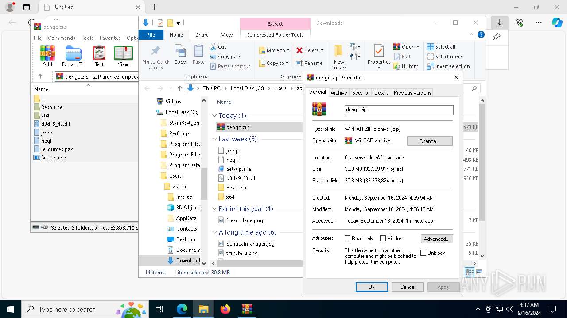The image size is (567, 318).
Task: Expand the Open dropdown arrow in ribbon
Action: 418,47
